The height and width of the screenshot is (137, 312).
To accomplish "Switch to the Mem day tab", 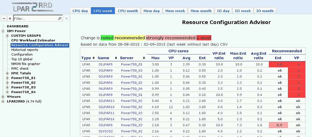I will pyautogui.click(x=152, y=11).
